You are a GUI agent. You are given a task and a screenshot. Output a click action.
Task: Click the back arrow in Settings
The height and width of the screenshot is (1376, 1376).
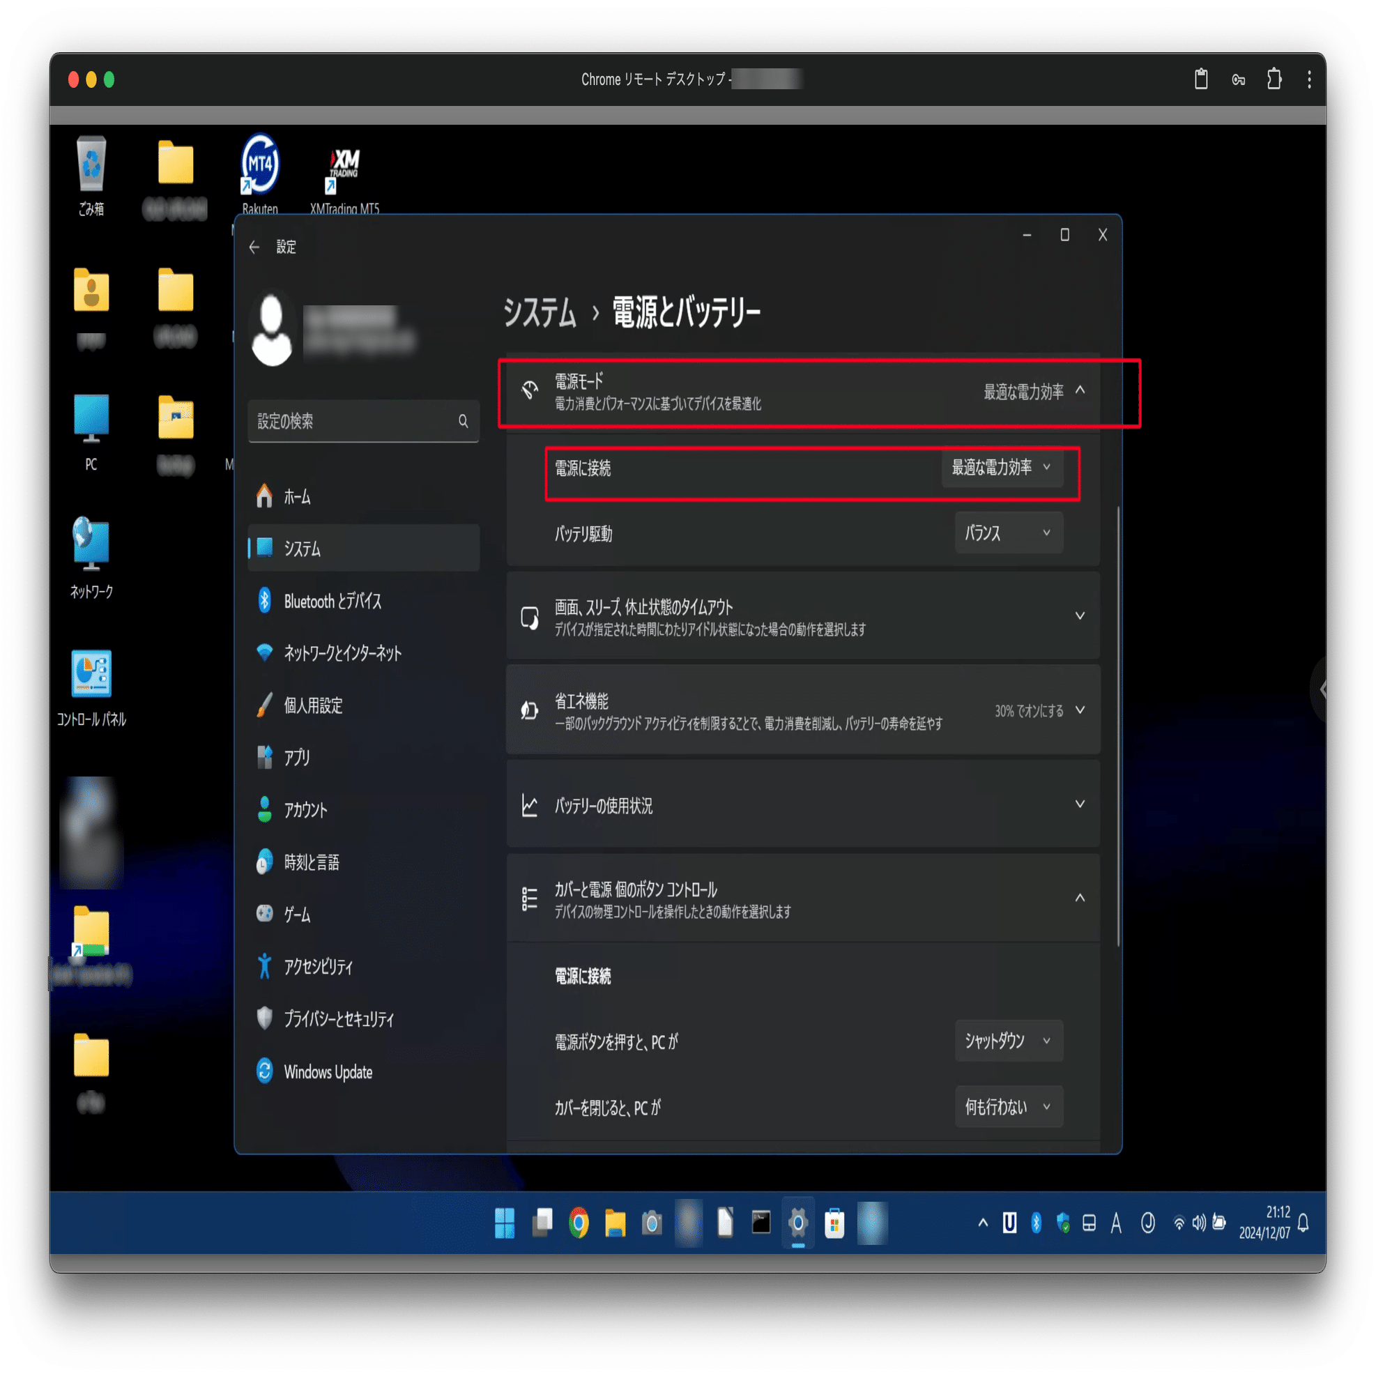point(254,247)
